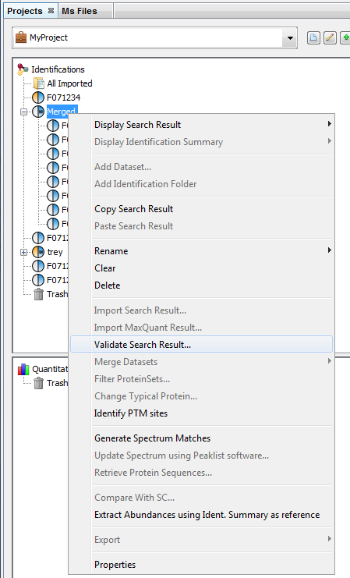The height and width of the screenshot is (578, 350).
Task: Click the pencil edit project icon
Action: (x=330, y=37)
